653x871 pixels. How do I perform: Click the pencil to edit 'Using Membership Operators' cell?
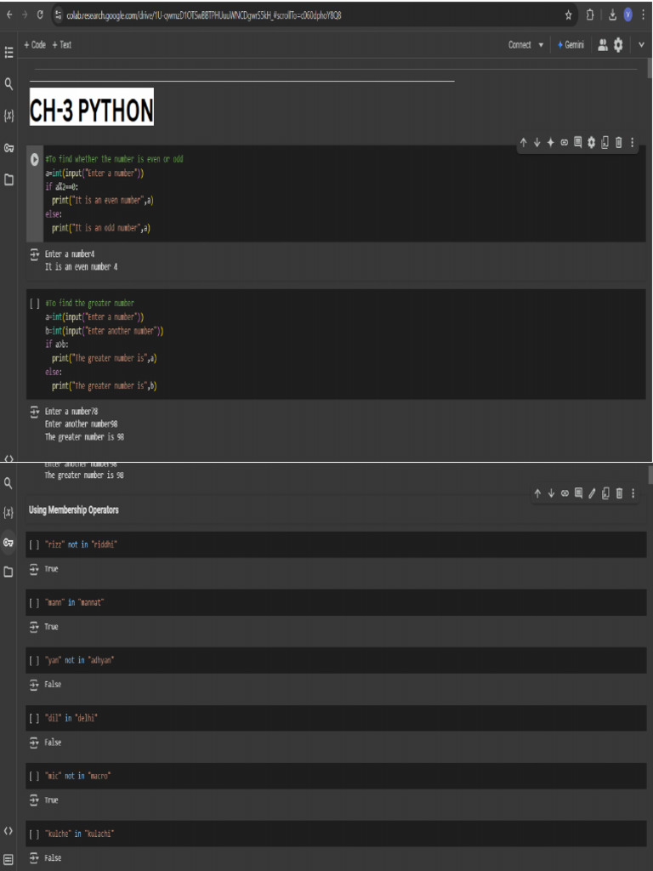tap(592, 493)
